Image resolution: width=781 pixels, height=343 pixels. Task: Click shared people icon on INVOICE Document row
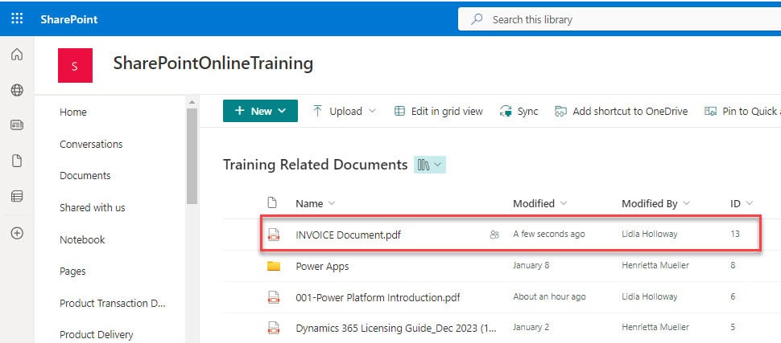pos(494,235)
